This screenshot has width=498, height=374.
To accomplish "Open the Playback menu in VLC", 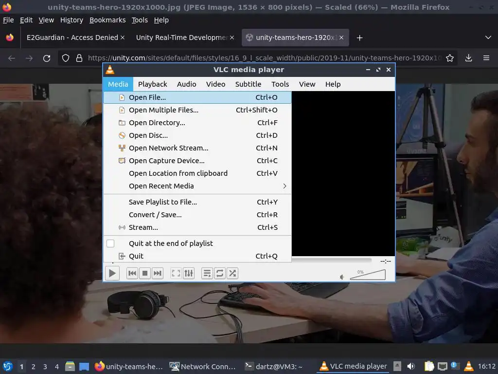I will 152,84.
